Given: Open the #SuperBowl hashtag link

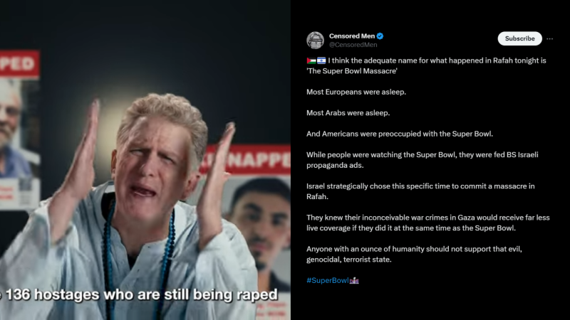Looking at the screenshot, I should [328, 280].
